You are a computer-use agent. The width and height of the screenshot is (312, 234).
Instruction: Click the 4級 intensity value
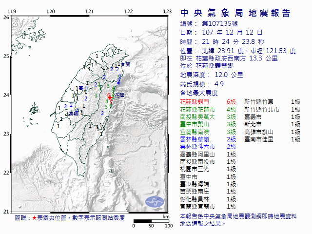pyautogui.click(x=231, y=109)
